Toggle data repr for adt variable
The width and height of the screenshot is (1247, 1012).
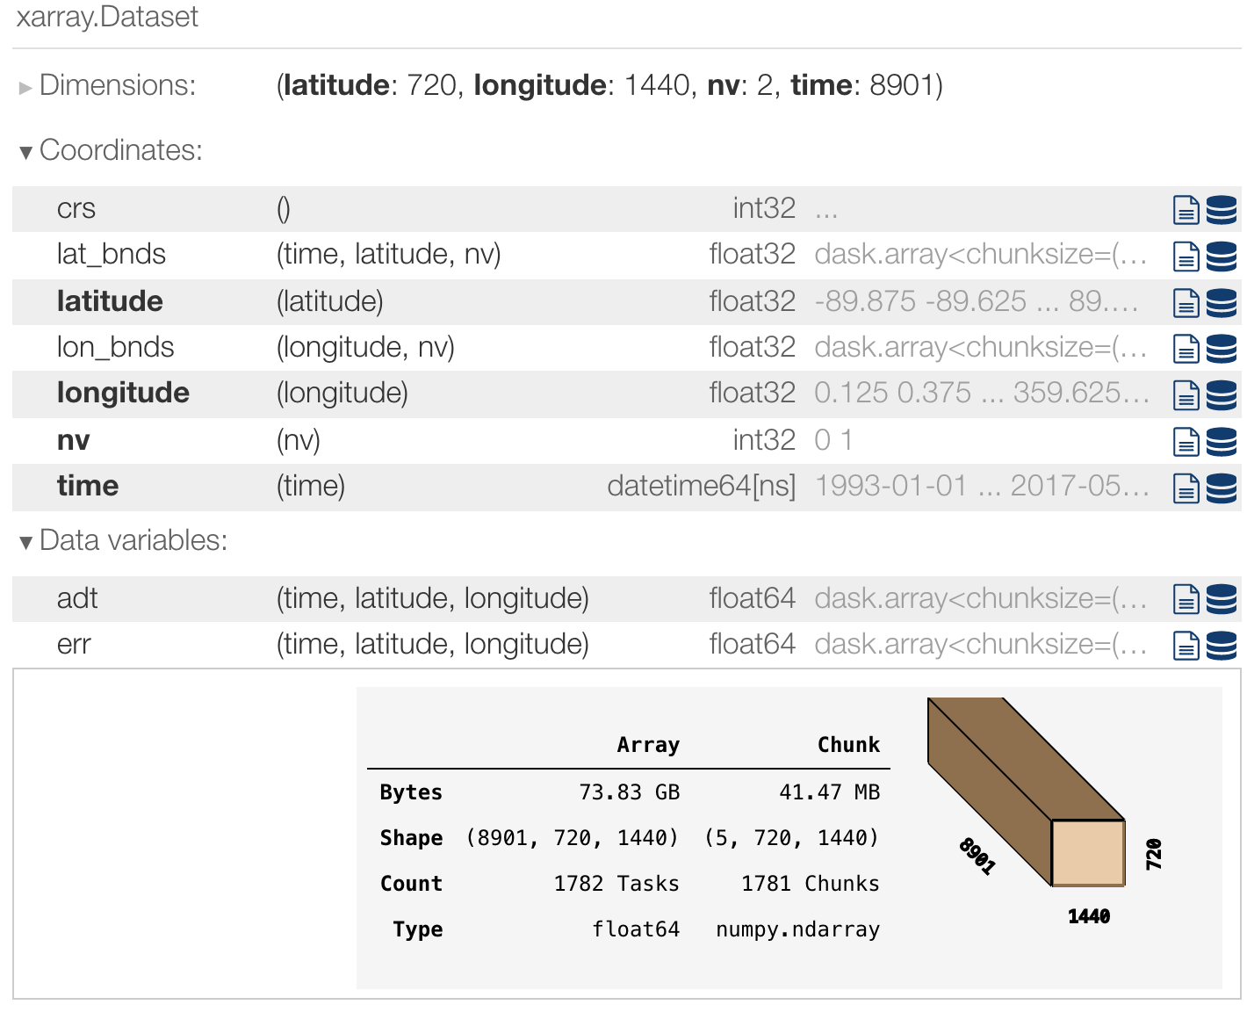pos(1221,599)
